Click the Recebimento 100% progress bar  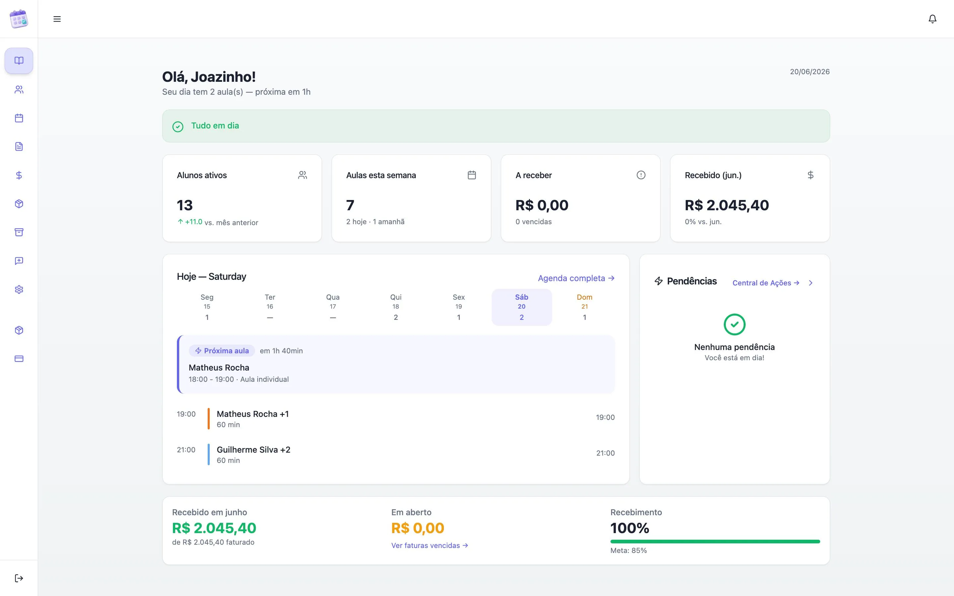tap(715, 542)
